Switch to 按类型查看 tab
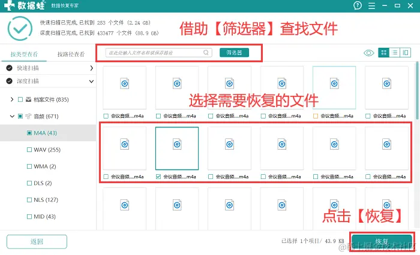This screenshot has width=420, height=255. (x=24, y=54)
